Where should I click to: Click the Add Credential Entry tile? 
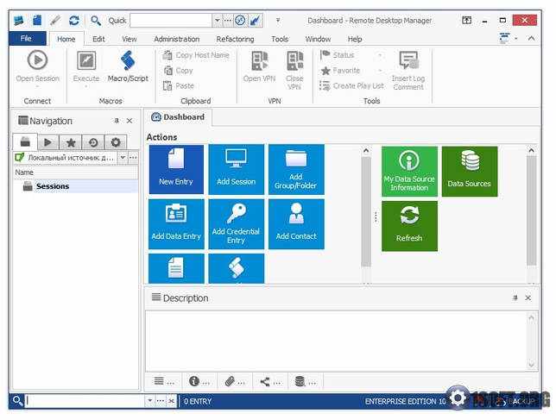237,224
